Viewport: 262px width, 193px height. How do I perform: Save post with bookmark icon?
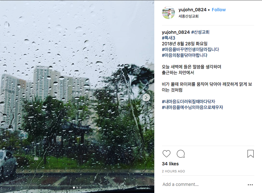click(x=250, y=154)
